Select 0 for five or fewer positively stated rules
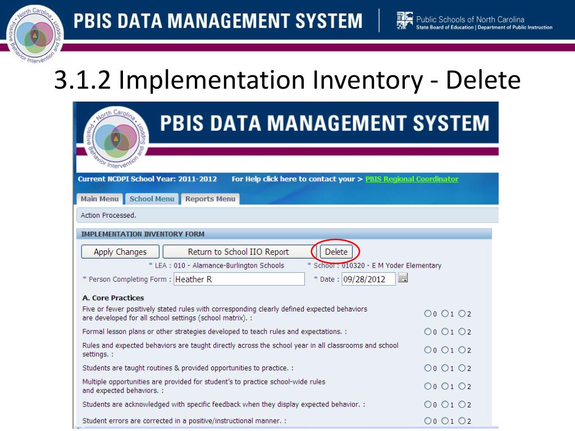Image resolution: width=575 pixels, height=431 pixels. (x=427, y=313)
